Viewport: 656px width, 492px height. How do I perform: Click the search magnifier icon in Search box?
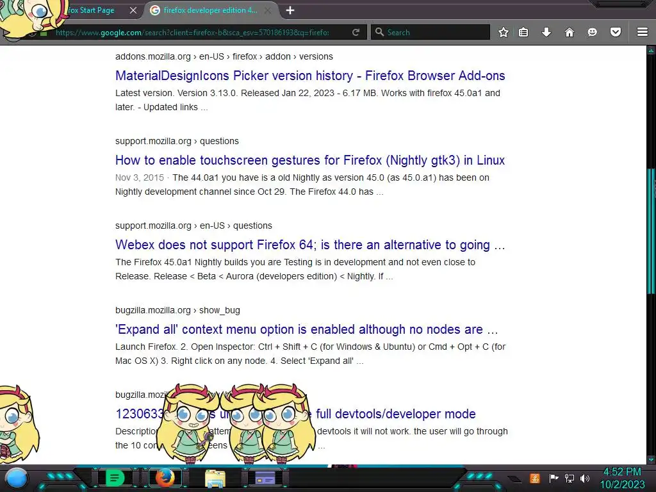click(x=379, y=32)
